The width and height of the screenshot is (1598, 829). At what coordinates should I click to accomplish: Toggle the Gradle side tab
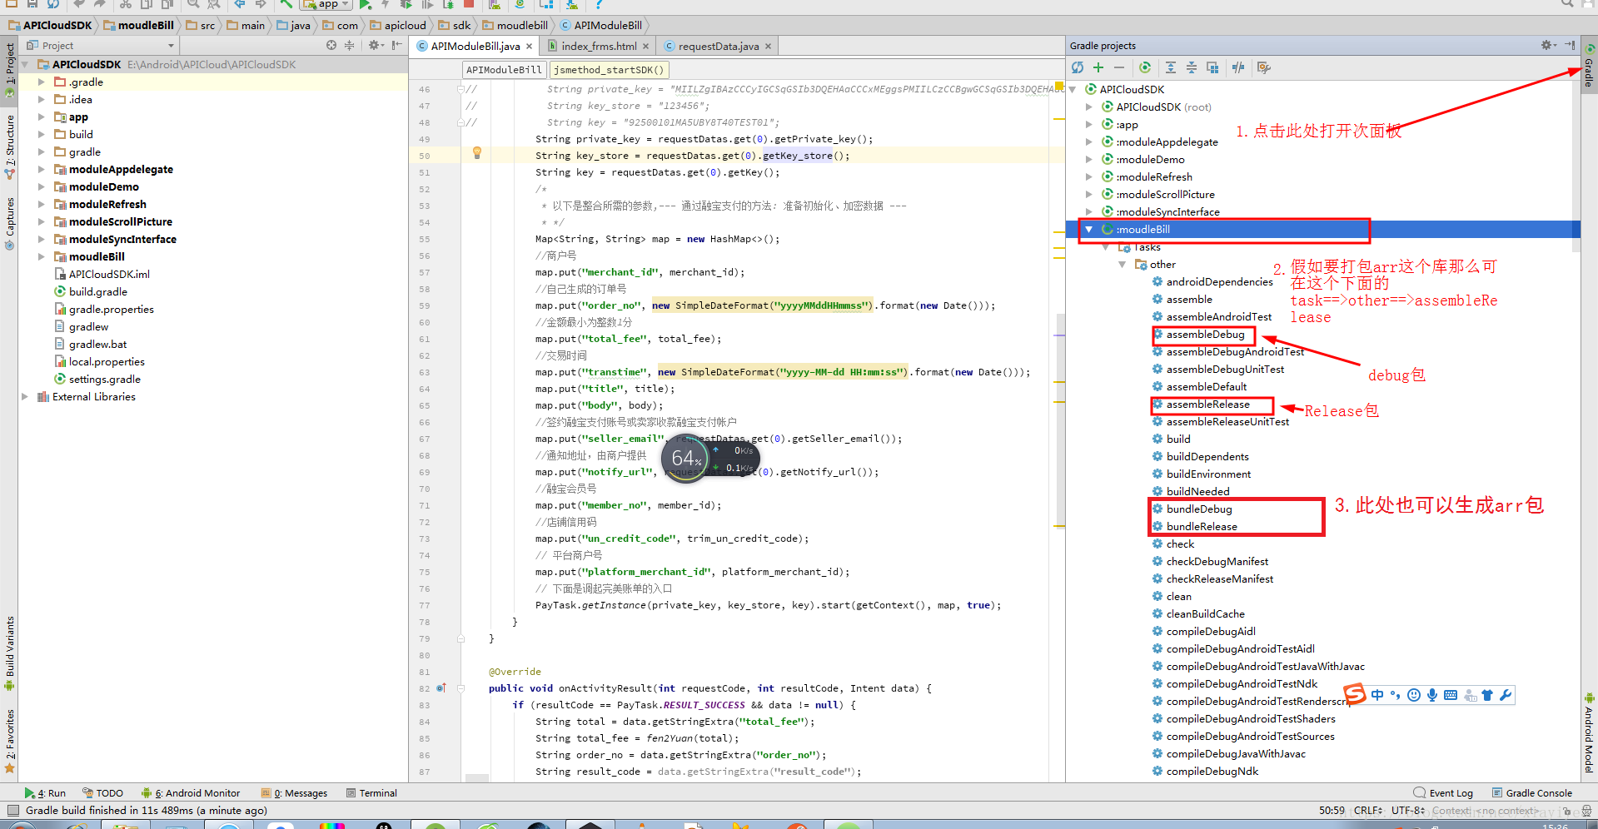pyautogui.click(x=1589, y=65)
